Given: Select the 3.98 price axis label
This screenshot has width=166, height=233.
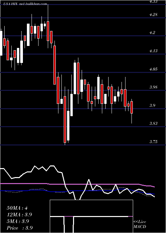Looking at the screenshot, I should pyautogui.click(x=153, y=87).
